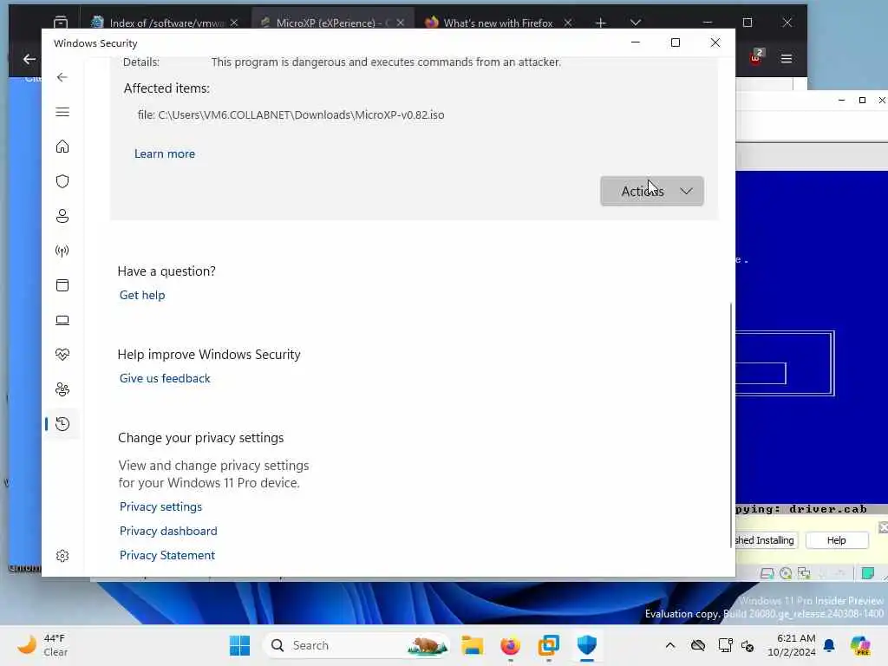Open Windows Security settings gear
The height and width of the screenshot is (666, 888).
tap(62, 556)
